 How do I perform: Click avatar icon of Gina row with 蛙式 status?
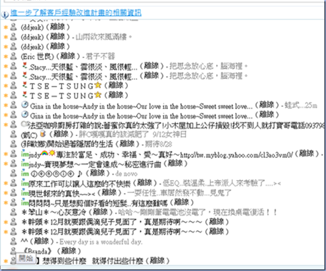point(14,105)
